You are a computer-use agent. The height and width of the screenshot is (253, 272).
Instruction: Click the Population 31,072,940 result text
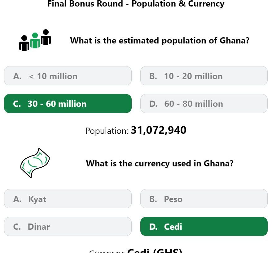pyautogui.click(x=136, y=130)
